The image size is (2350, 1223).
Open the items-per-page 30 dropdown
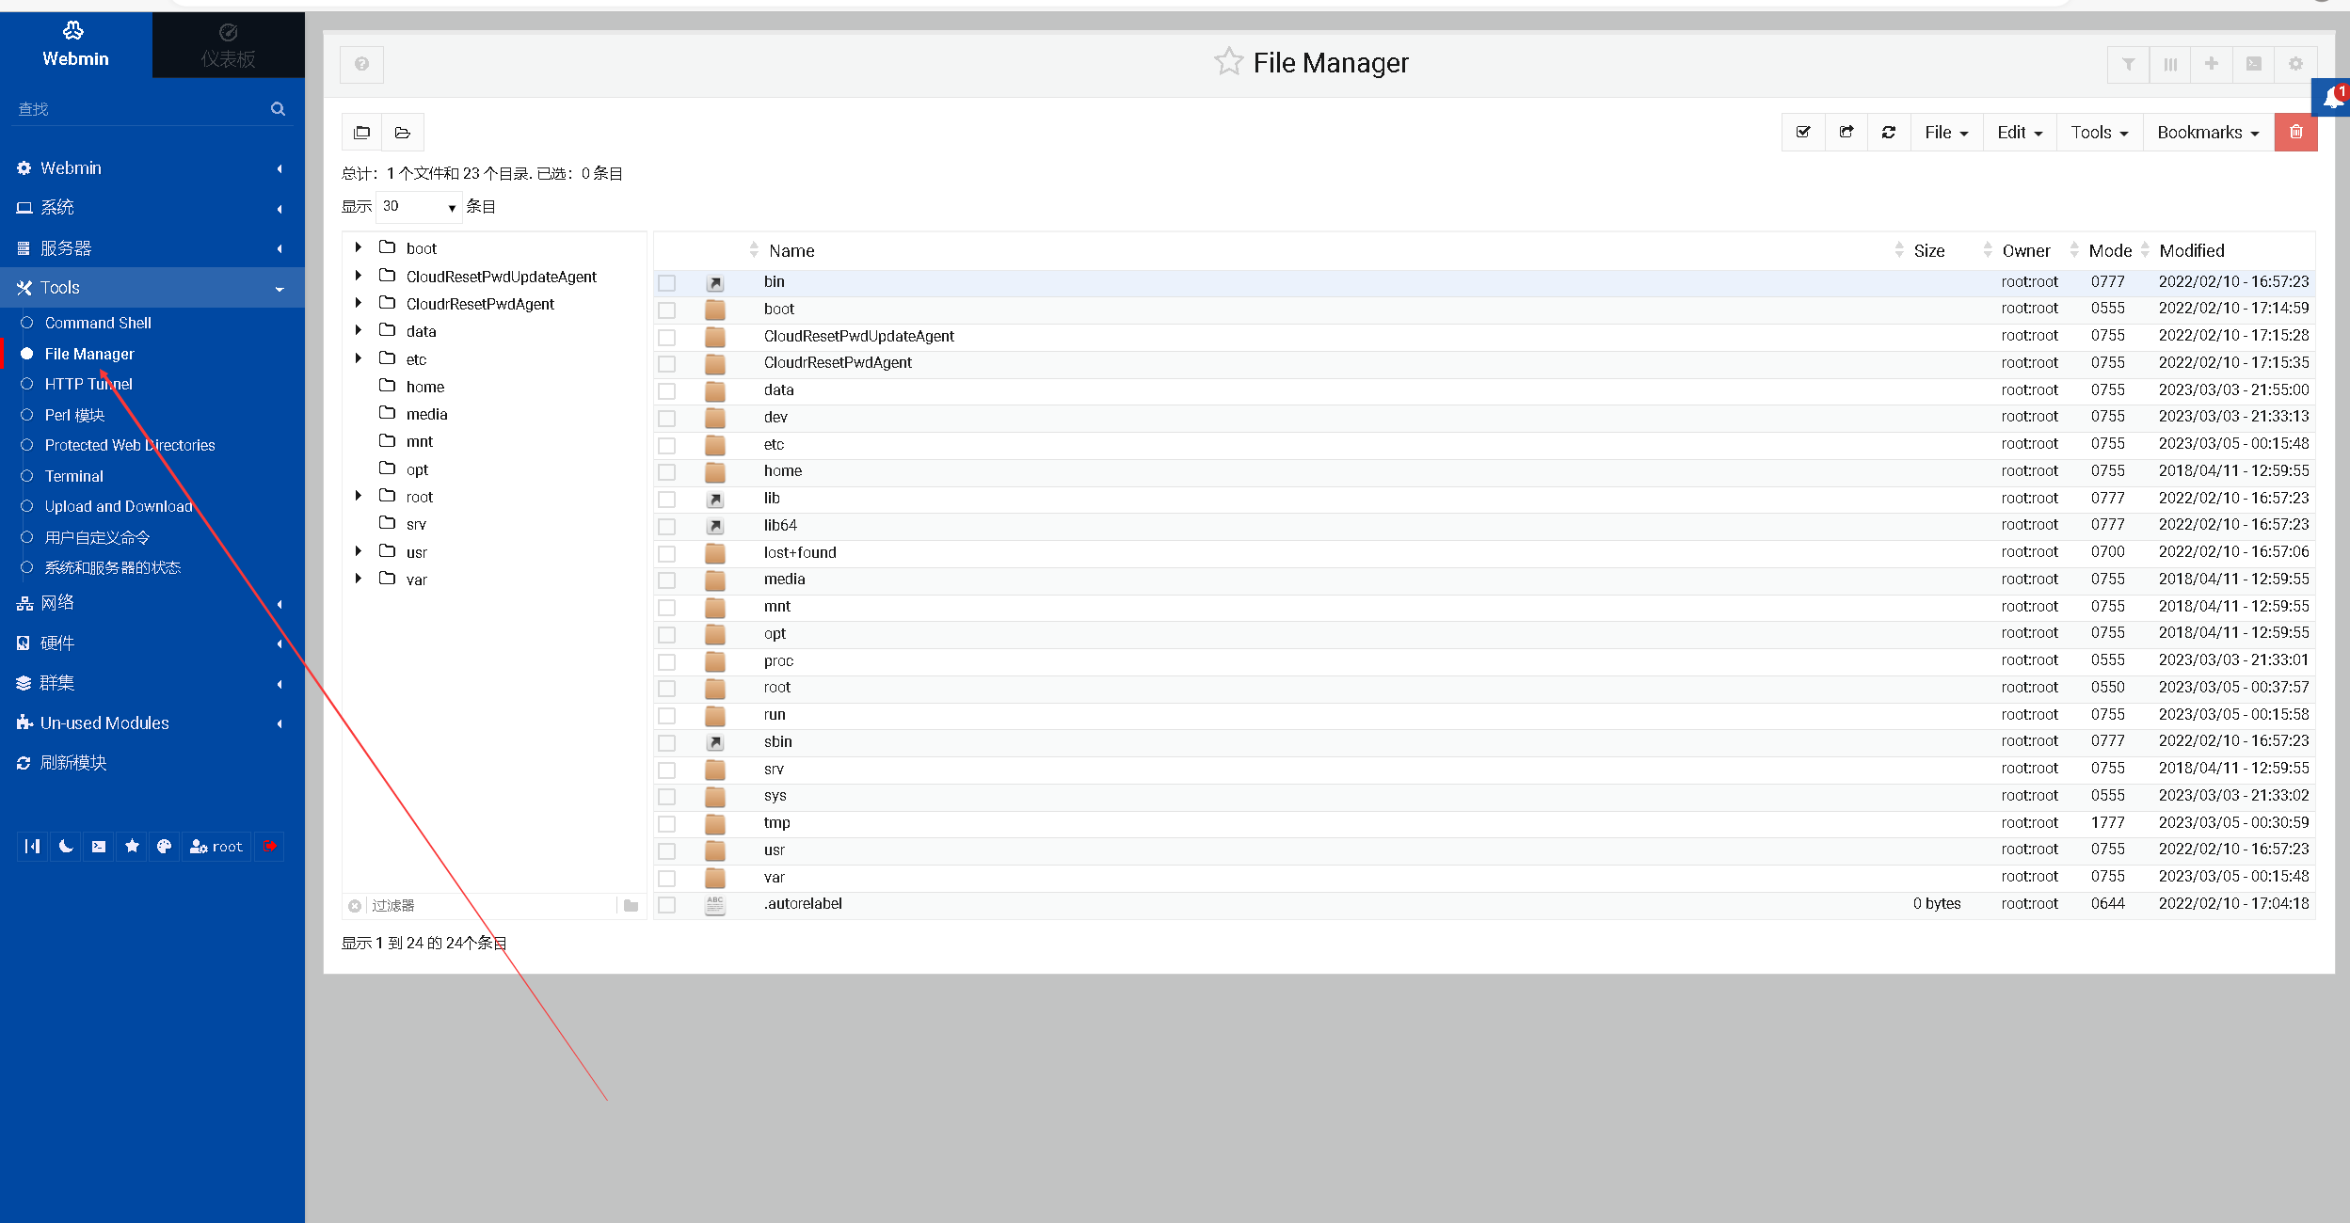(419, 207)
